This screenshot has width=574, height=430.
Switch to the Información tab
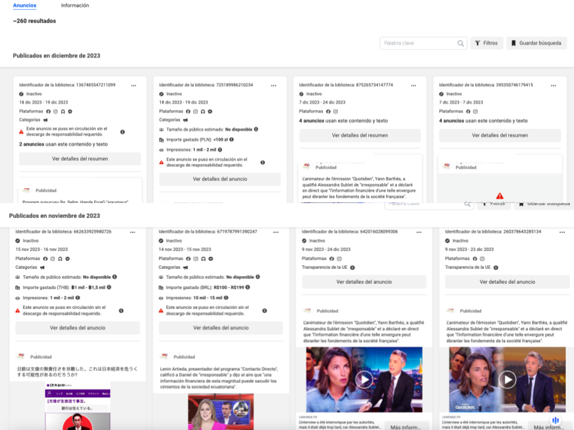pos(75,5)
